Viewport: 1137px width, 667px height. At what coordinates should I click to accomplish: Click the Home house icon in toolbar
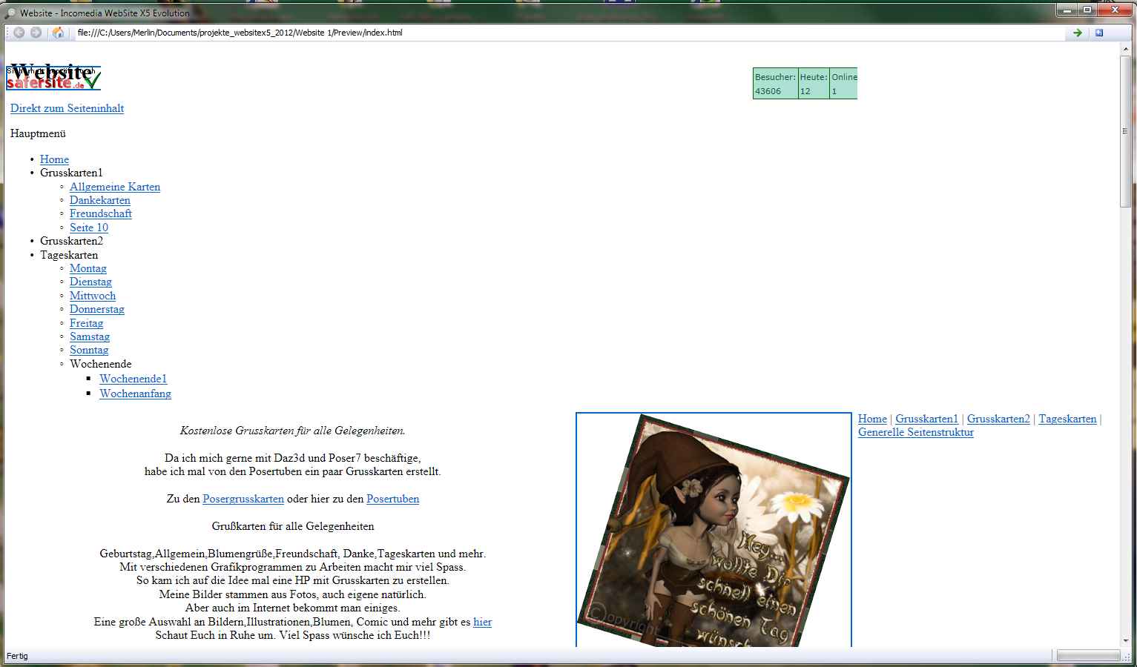(58, 33)
